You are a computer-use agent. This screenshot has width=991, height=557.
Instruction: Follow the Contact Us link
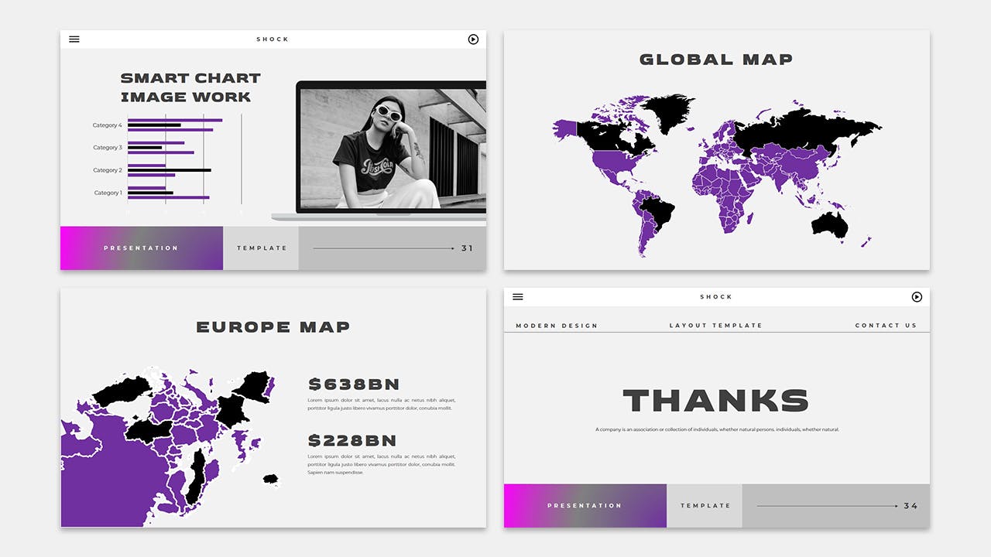coord(885,326)
